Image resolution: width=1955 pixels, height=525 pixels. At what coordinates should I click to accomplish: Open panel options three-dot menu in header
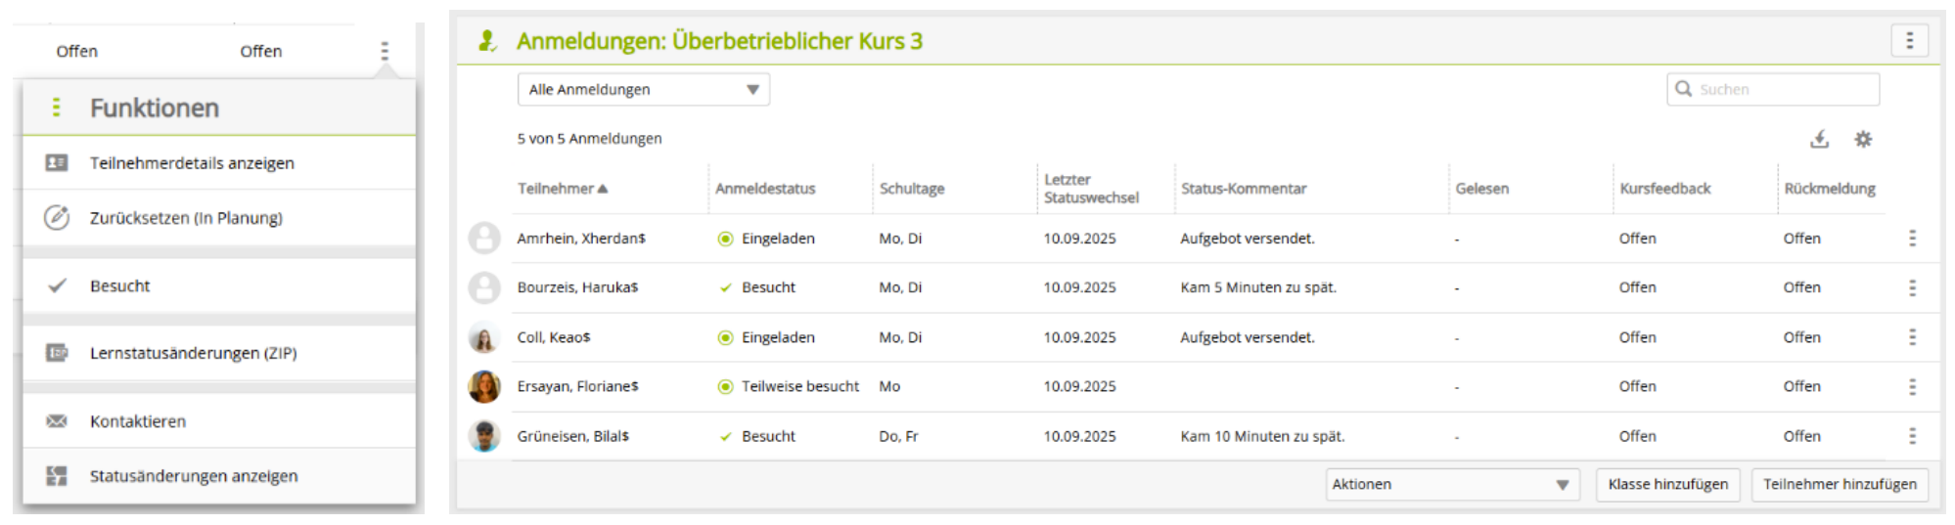[1909, 40]
